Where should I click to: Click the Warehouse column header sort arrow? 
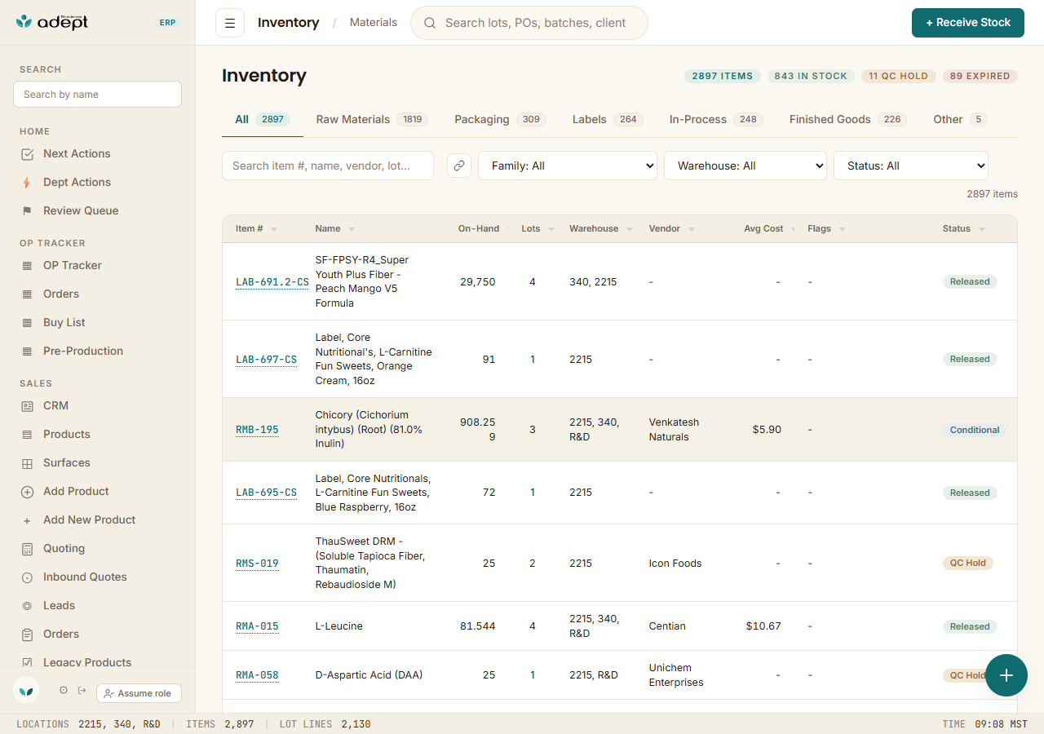click(630, 229)
